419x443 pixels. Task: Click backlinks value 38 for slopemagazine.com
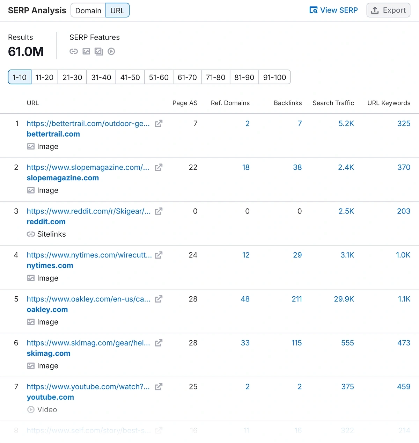tap(297, 167)
